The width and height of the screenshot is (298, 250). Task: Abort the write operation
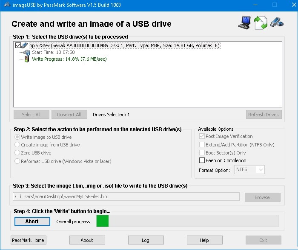tap(32, 222)
